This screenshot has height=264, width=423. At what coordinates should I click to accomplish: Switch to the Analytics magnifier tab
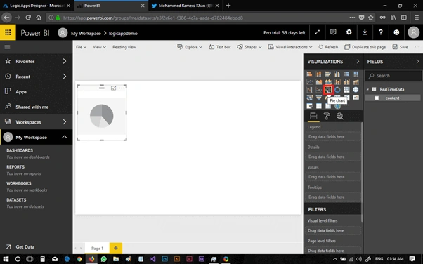pyautogui.click(x=339, y=117)
